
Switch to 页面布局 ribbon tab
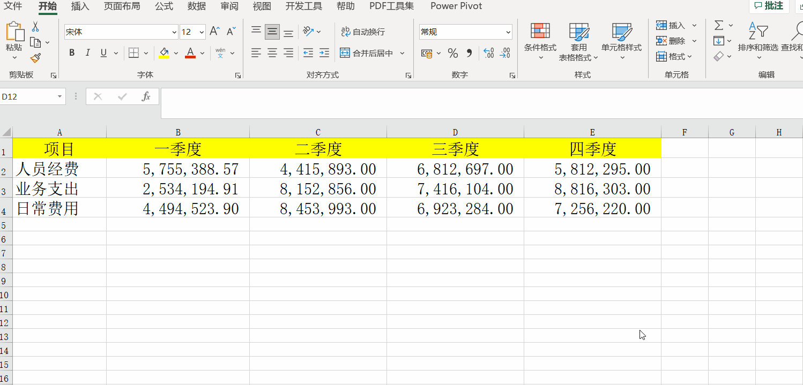pyautogui.click(x=122, y=6)
